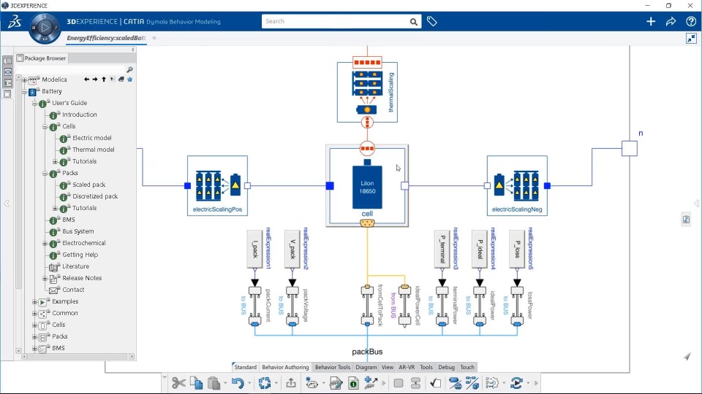This screenshot has width=702, height=394.
Task: Click the green info documentation icon
Action: tap(353, 383)
